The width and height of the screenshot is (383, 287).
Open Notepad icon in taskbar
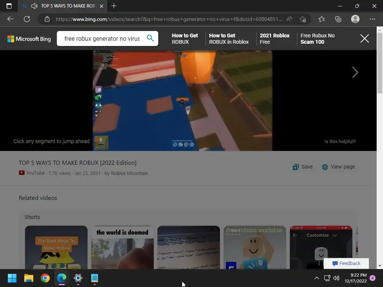(x=95, y=278)
